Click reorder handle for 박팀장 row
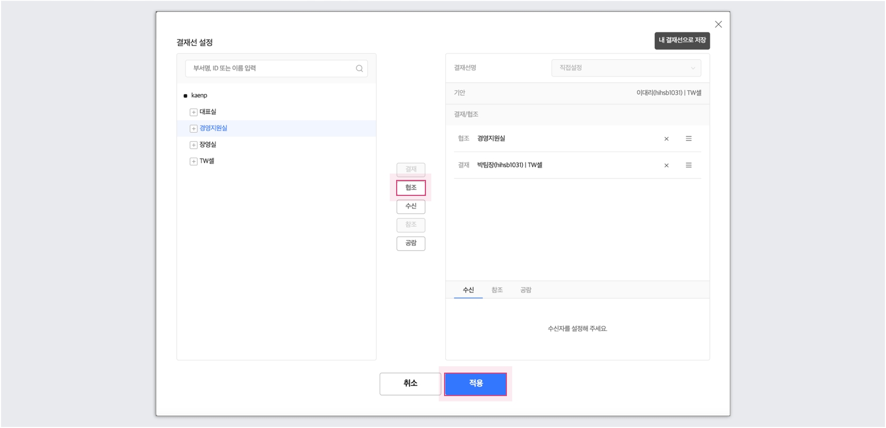Screen dimensions: 886x428 pyautogui.click(x=688, y=166)
